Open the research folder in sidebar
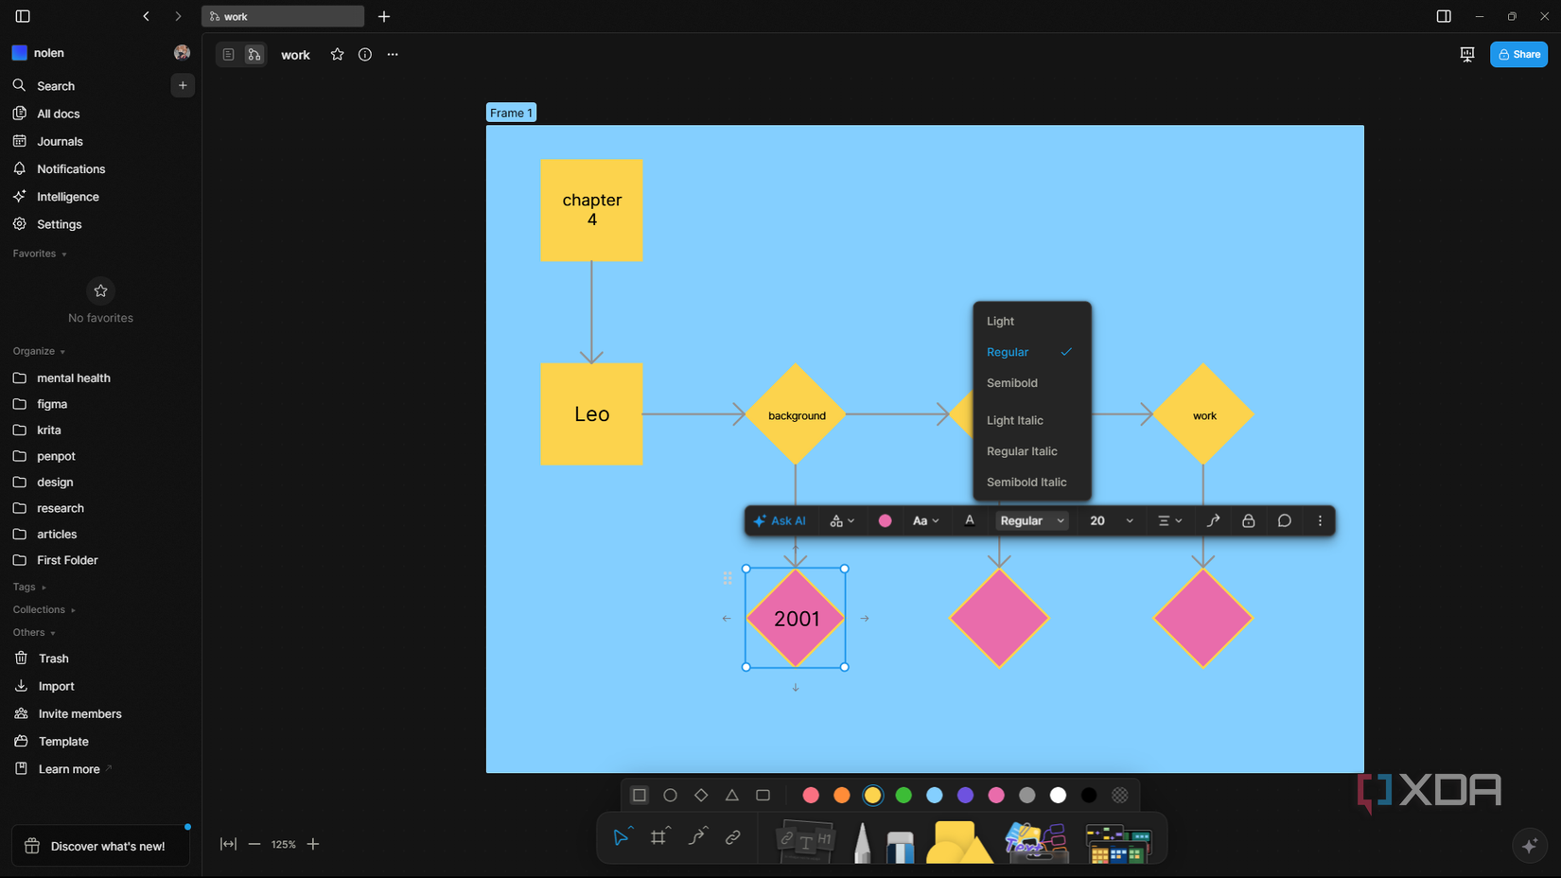This screenshot has height=878, width=1561. (x=61, y=508)
